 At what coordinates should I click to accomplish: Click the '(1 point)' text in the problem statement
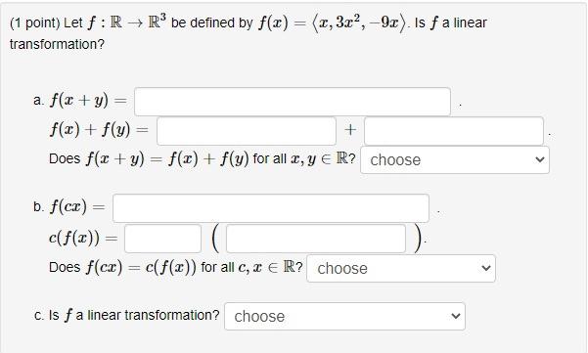pyautogui.click(x=35, y=22)
